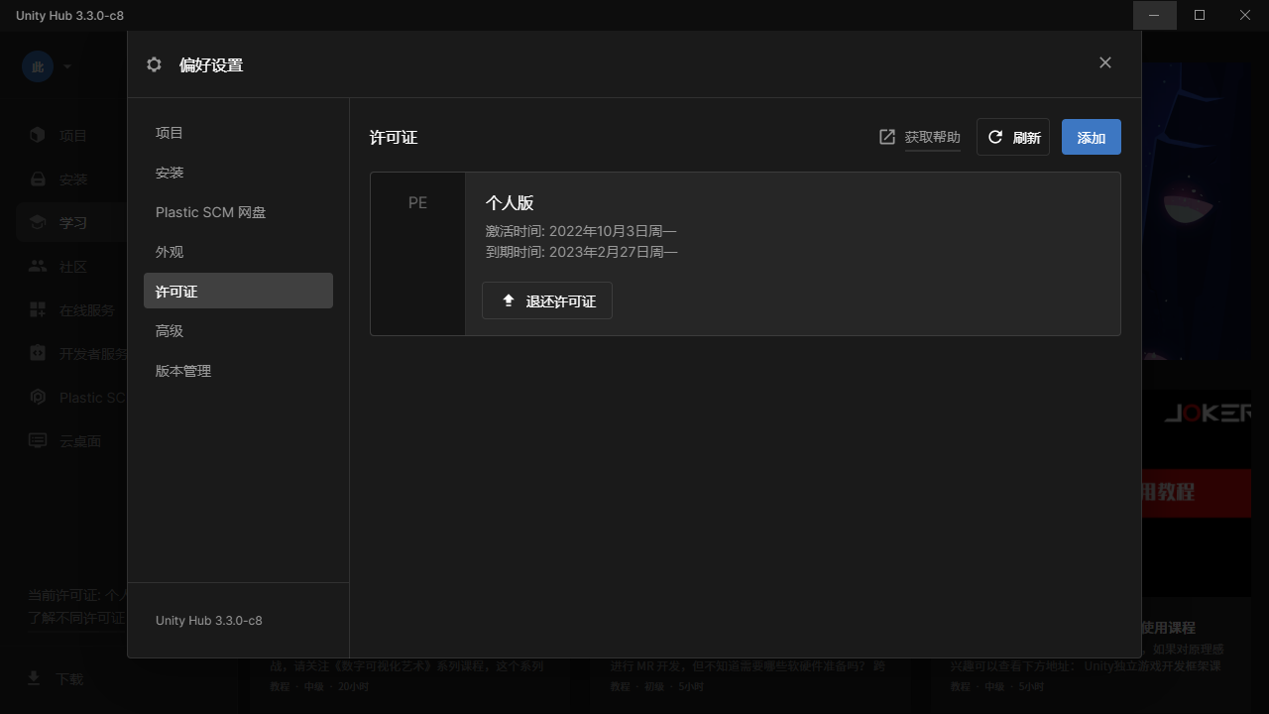Open the 获取帮助 link
Image resolution: width=1269 pixels, height=714 pixels.
click(x=933, y=137)
